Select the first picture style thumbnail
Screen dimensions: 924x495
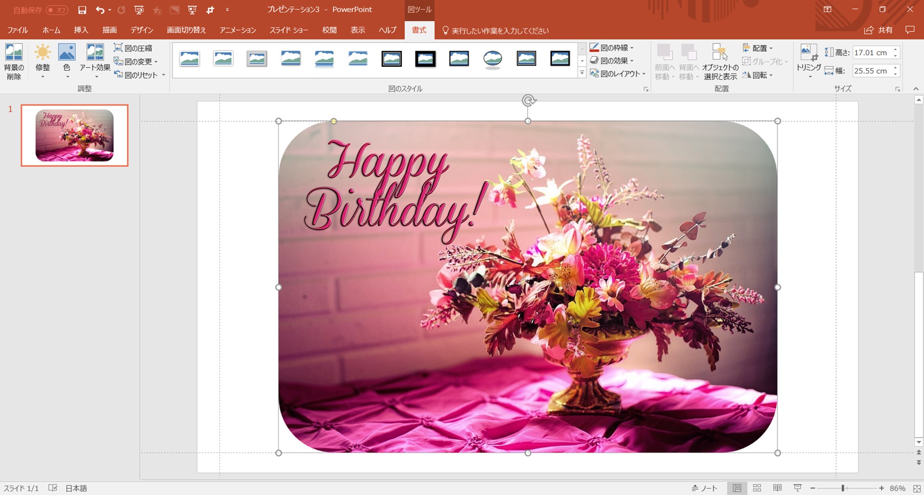pyautogui.click(x=189, y=59)
